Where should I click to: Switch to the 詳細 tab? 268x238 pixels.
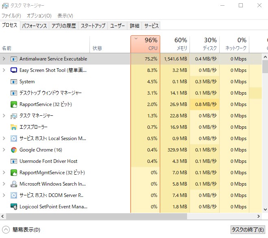pos(135,26)
